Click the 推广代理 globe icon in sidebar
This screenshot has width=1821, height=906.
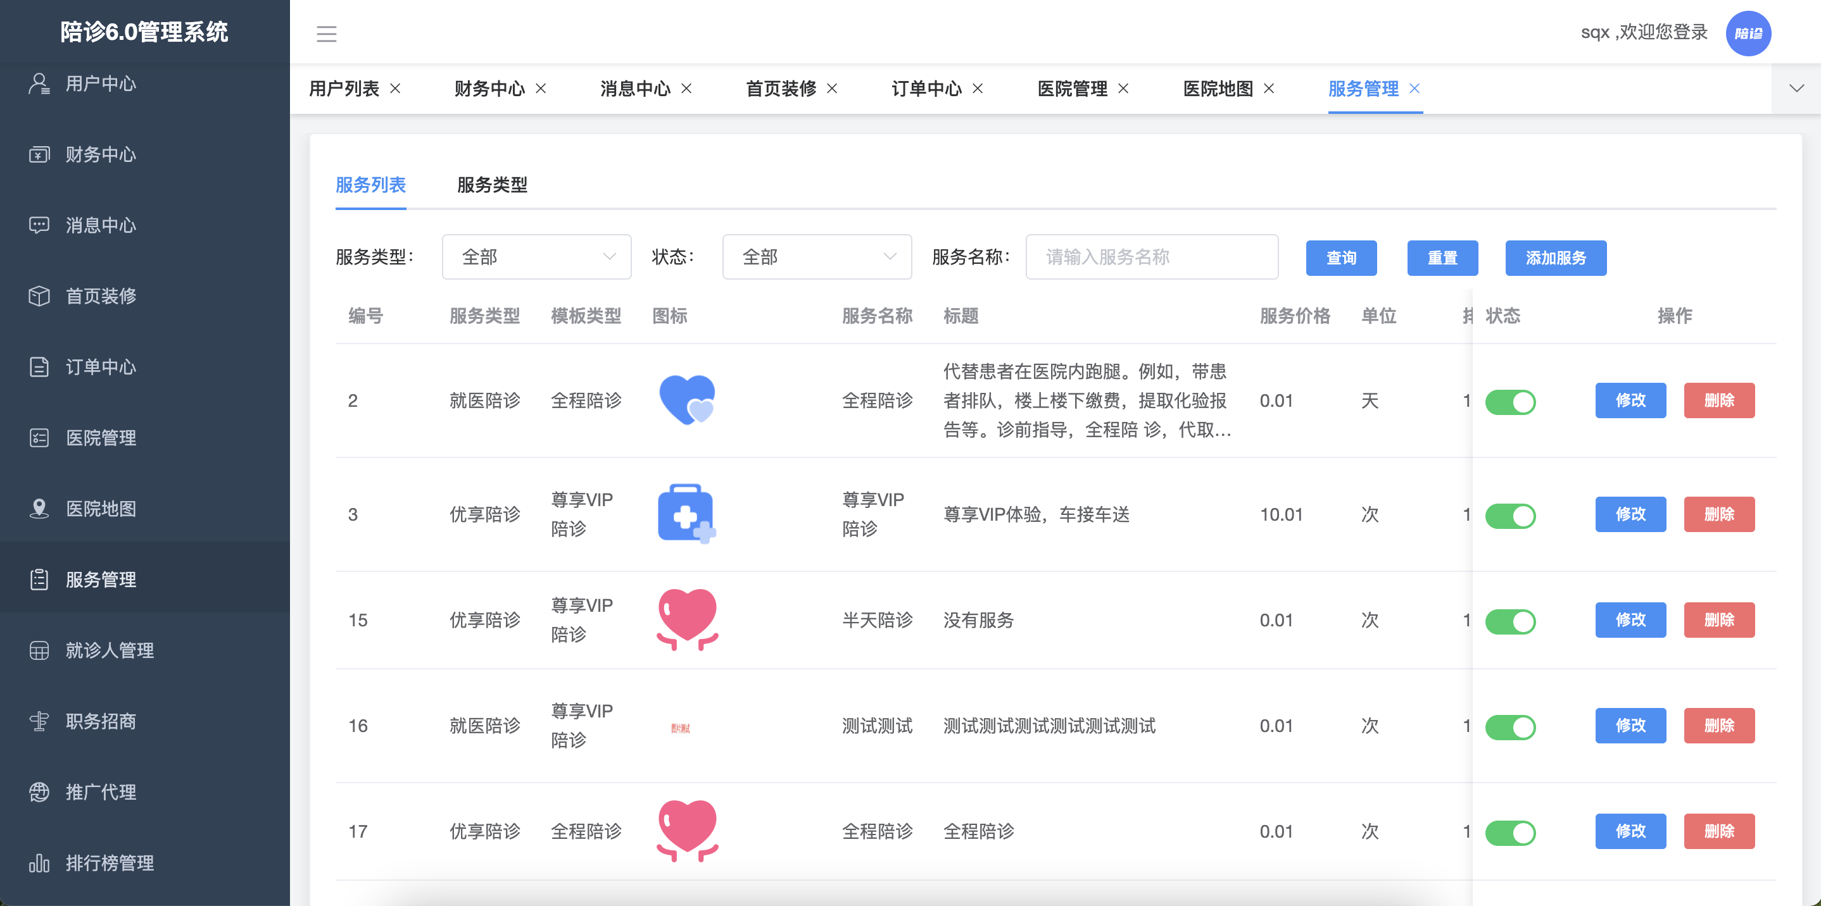click(39, 791)
